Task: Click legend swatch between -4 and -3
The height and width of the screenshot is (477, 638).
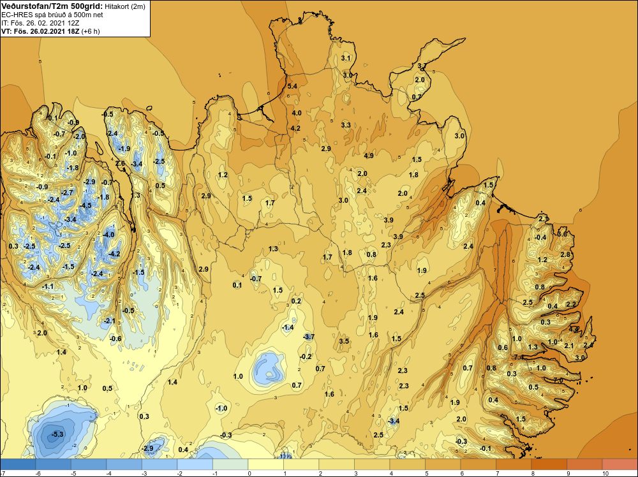Action: click(124, 464)
